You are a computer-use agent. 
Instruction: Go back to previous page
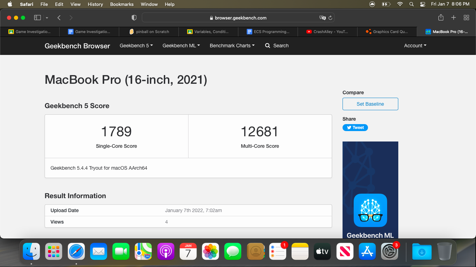tap(59, 18)
